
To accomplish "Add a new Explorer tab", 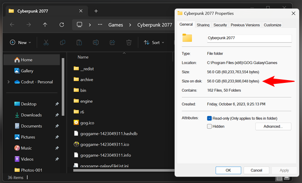I will 96,11.
